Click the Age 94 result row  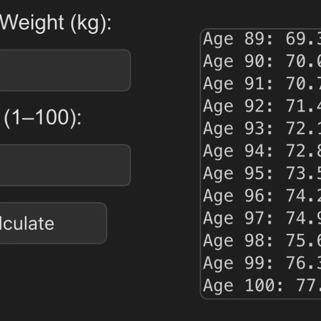point(261,151)
